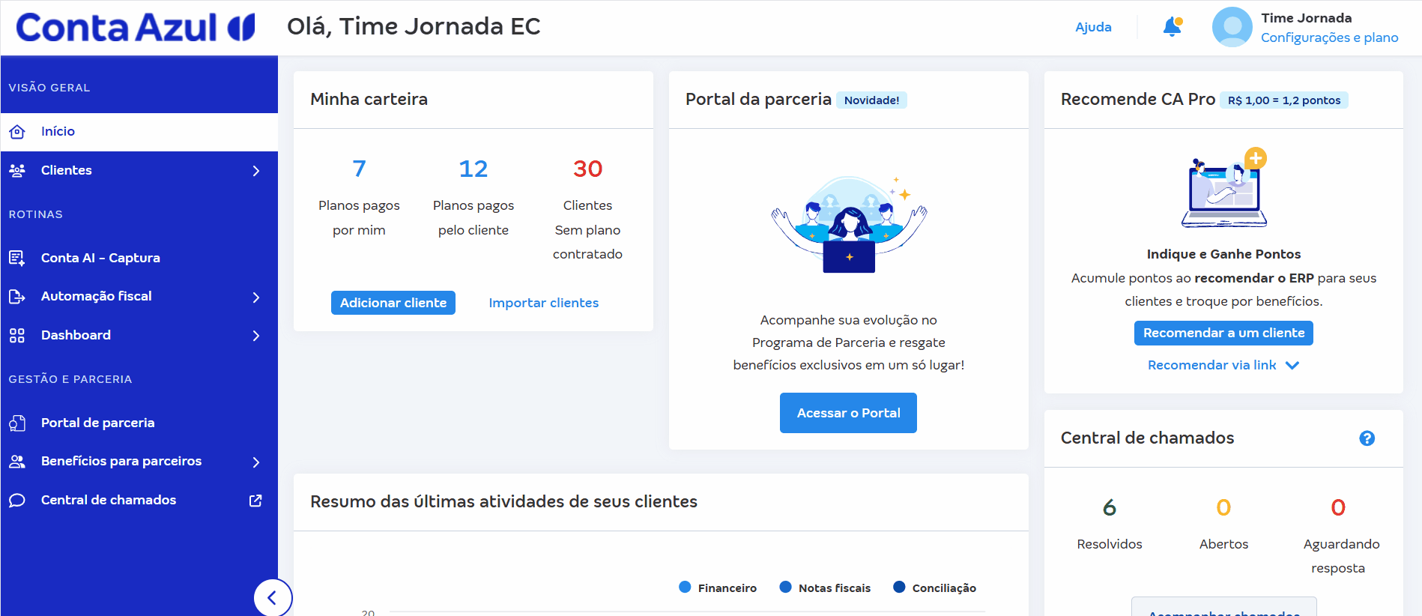Screen dimensions: 1422x616
Task: Click the external link icon beside Central de chamados
Action: point(255,500)
